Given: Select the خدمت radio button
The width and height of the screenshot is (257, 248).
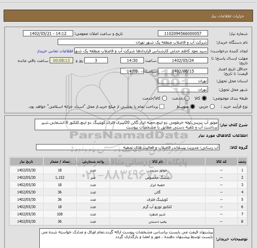Looking at the screenshot, I should 187,98.
